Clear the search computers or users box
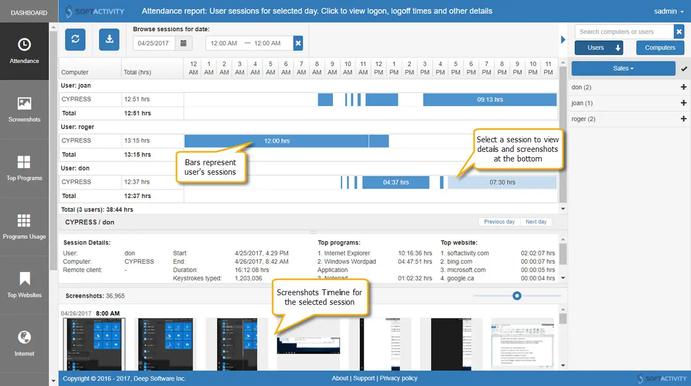Viewport: 691px width, 386px height. click(679, 32)
